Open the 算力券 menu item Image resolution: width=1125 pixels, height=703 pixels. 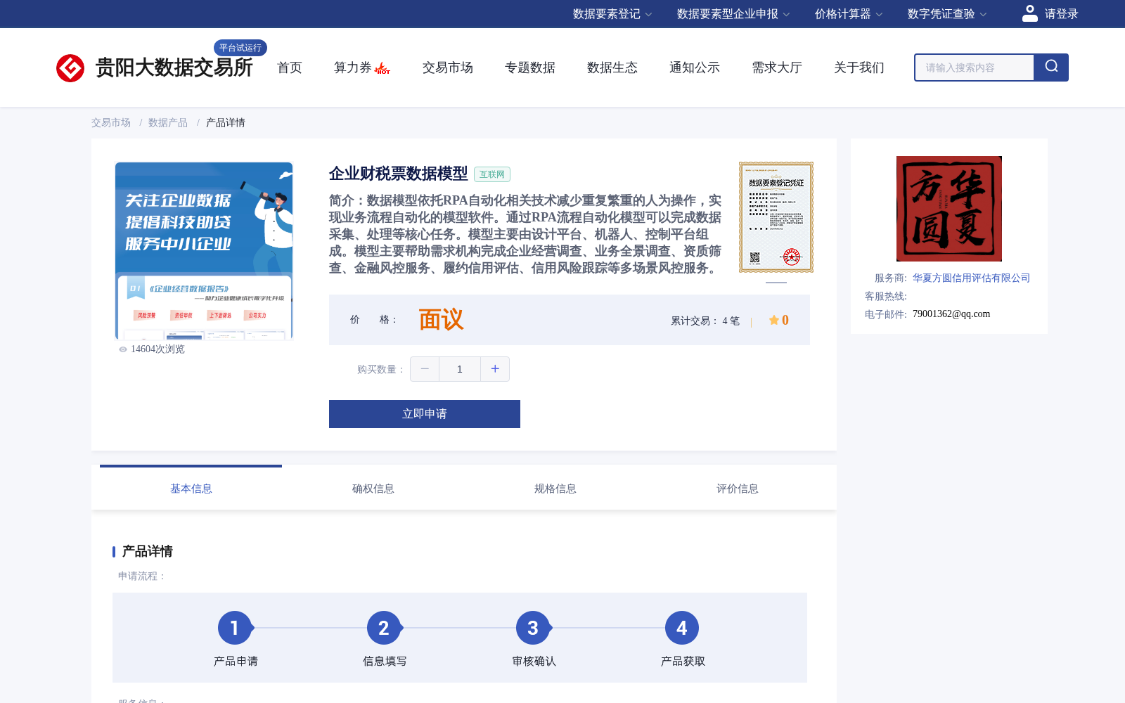coord(352,67)
